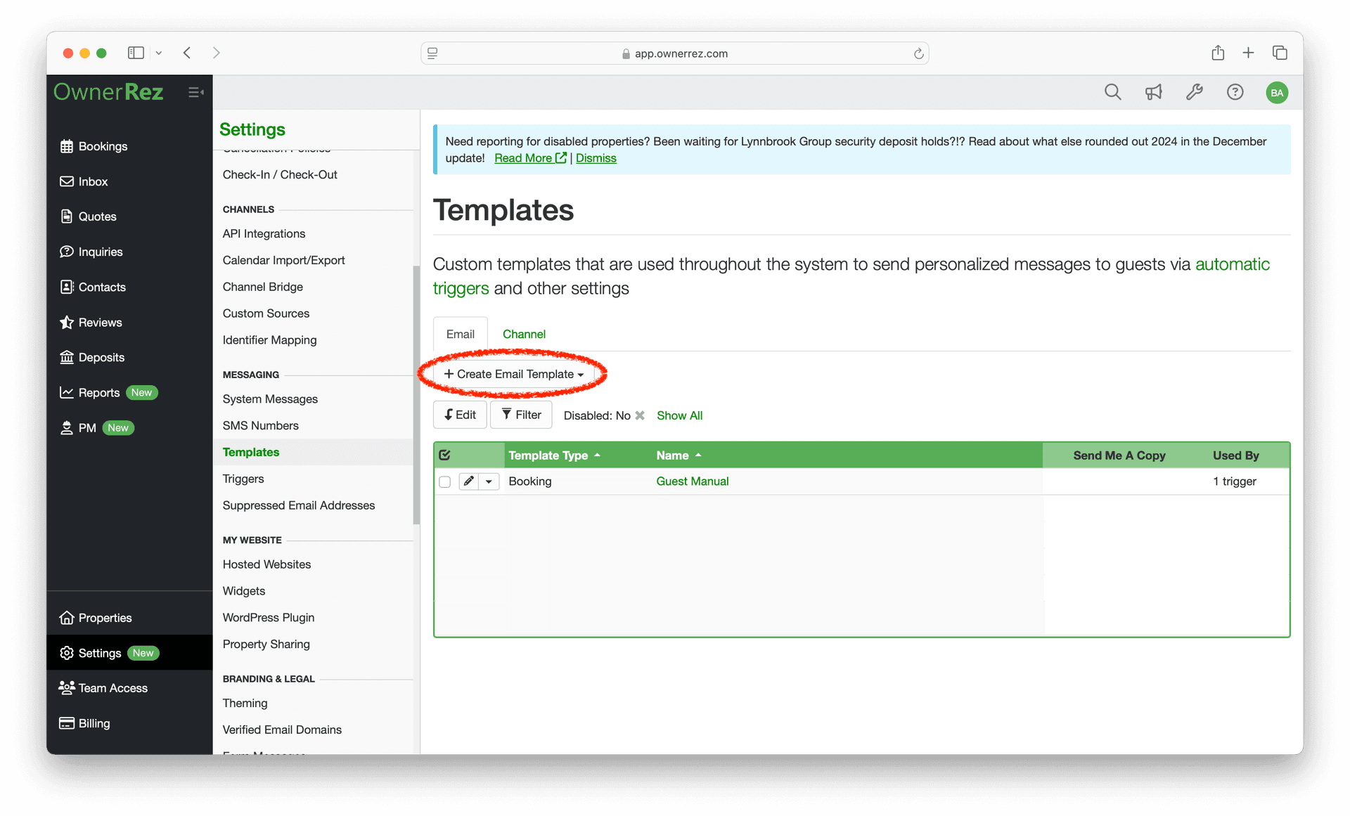Image resolution: width=1350 pixels, height=816 pixels.
Task: Open Reports in the sidebar
Action: (x=108, y=392)
